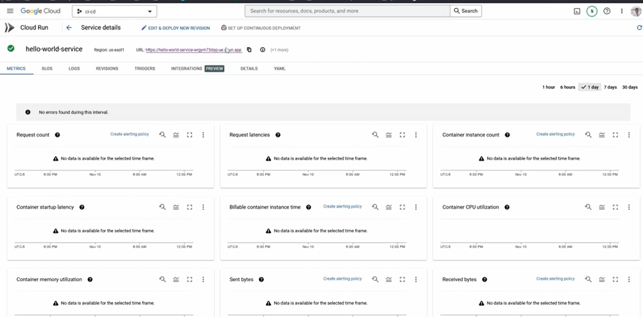Select the 30 days time range
Screen dimensions: 643x317
(630, 88)
